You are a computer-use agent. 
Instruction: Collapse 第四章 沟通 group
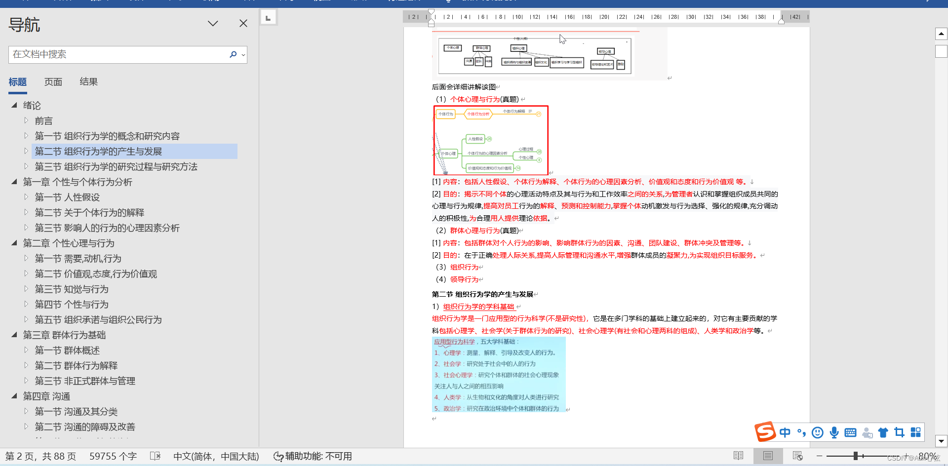click(x=14, y=396)
